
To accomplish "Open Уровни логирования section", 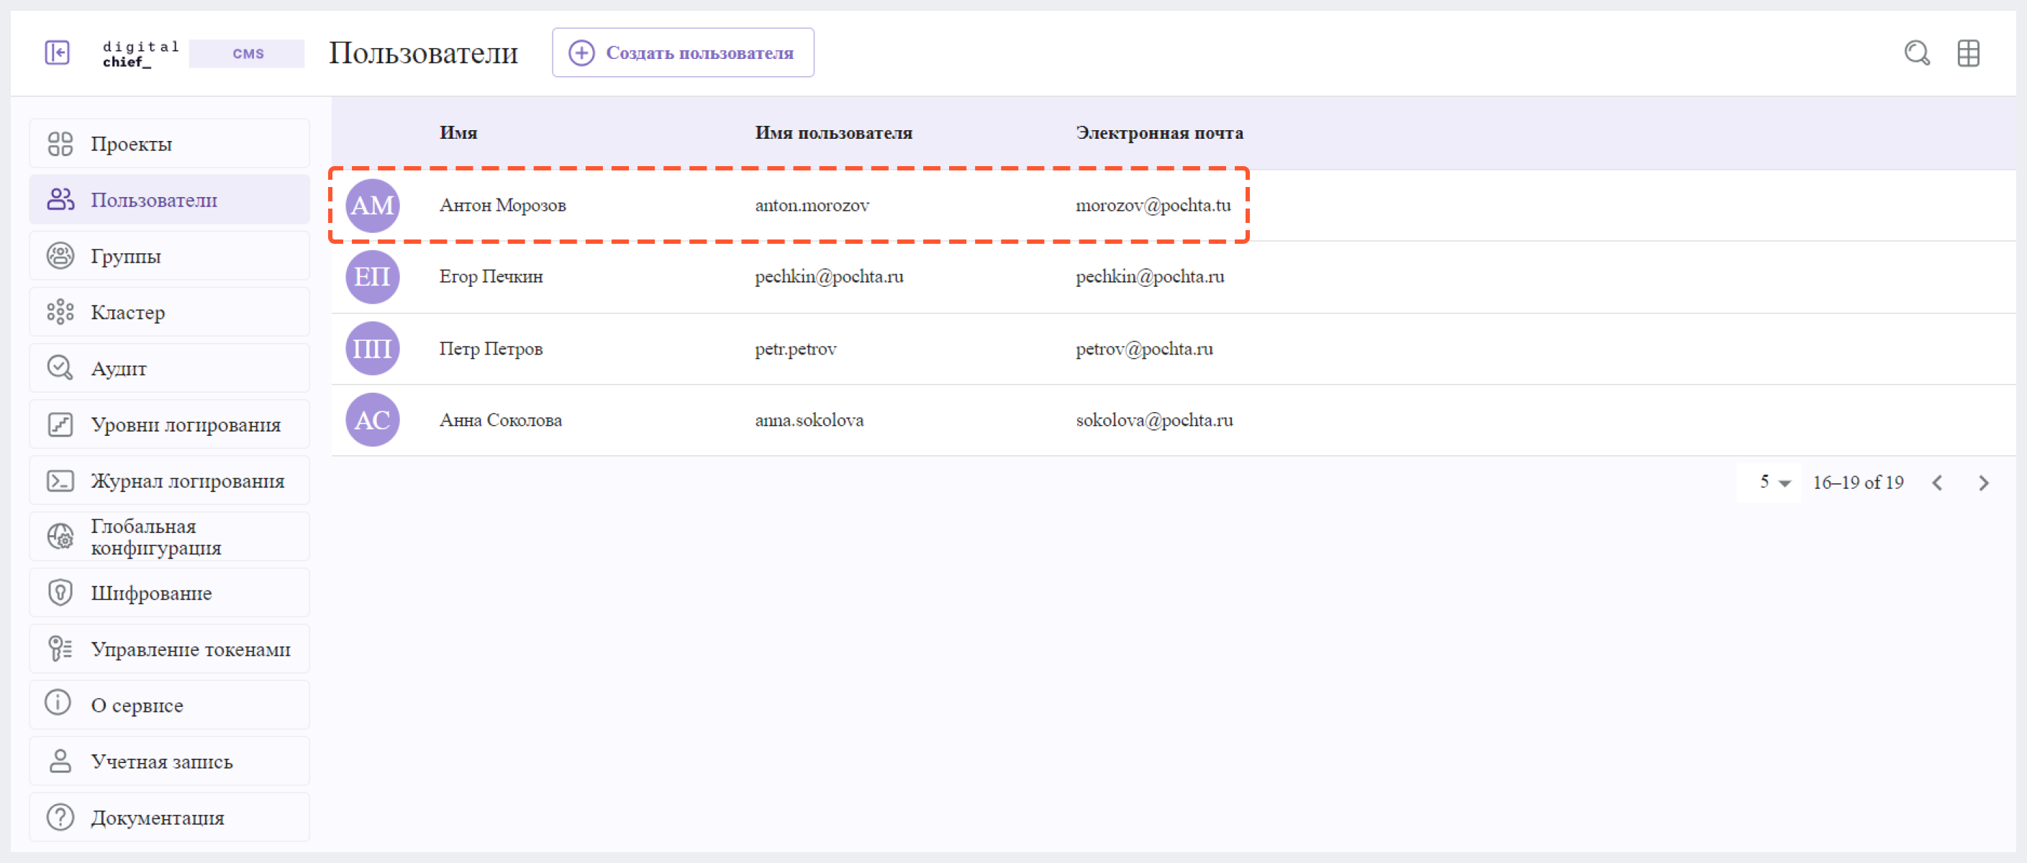I will tap(169, 424).
